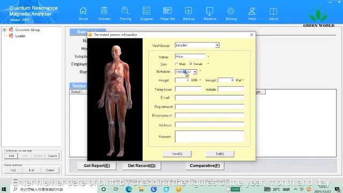Click the Height input field
The height and width of the screenshot is (193, 343).
pyautogui.click(x=182, y=80)
